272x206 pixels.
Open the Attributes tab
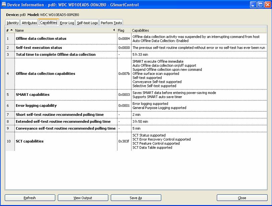coord(29,23)
